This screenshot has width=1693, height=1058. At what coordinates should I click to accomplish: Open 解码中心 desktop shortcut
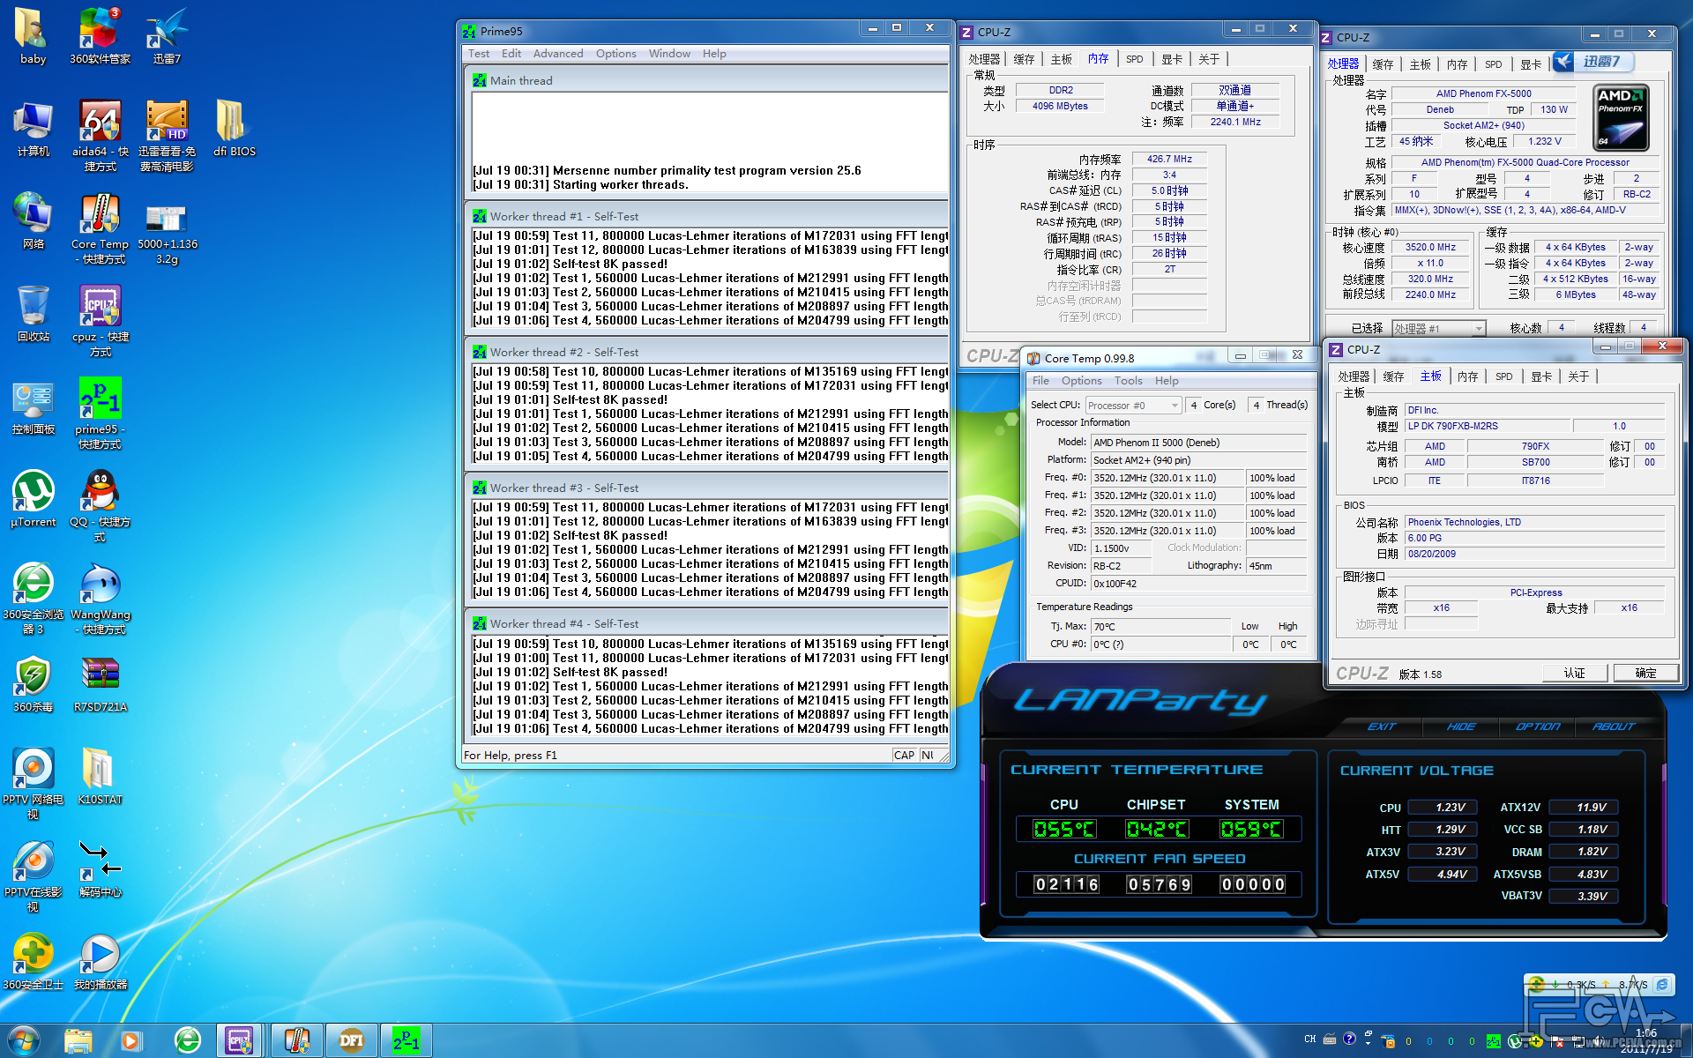(100, 869)
